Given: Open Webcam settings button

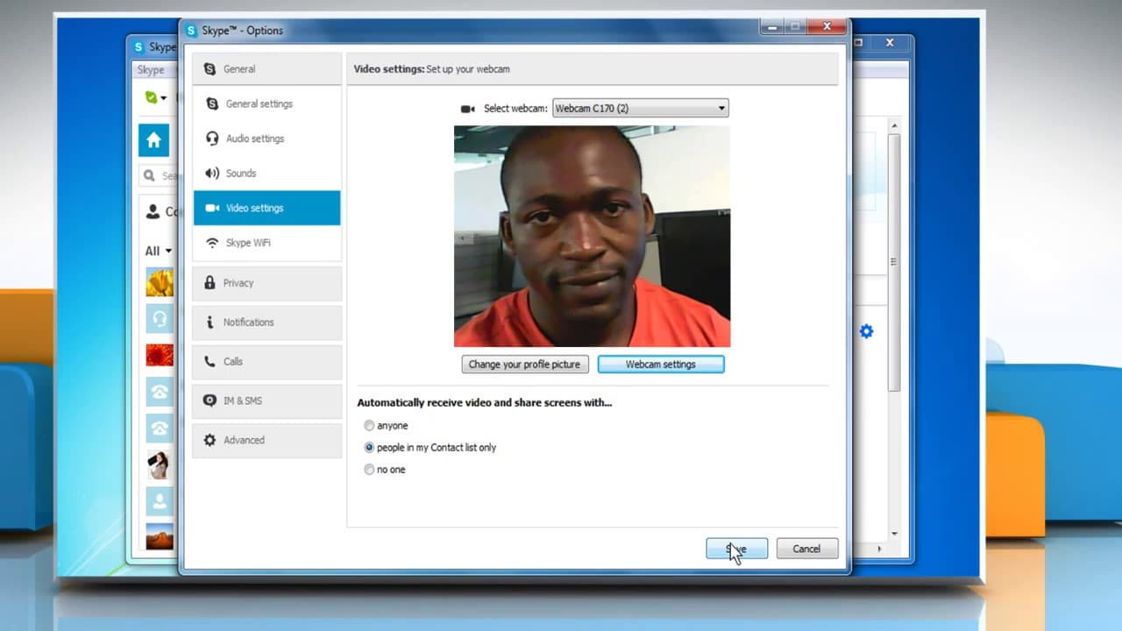Looking at the screenshot, I should pos(661,365).
